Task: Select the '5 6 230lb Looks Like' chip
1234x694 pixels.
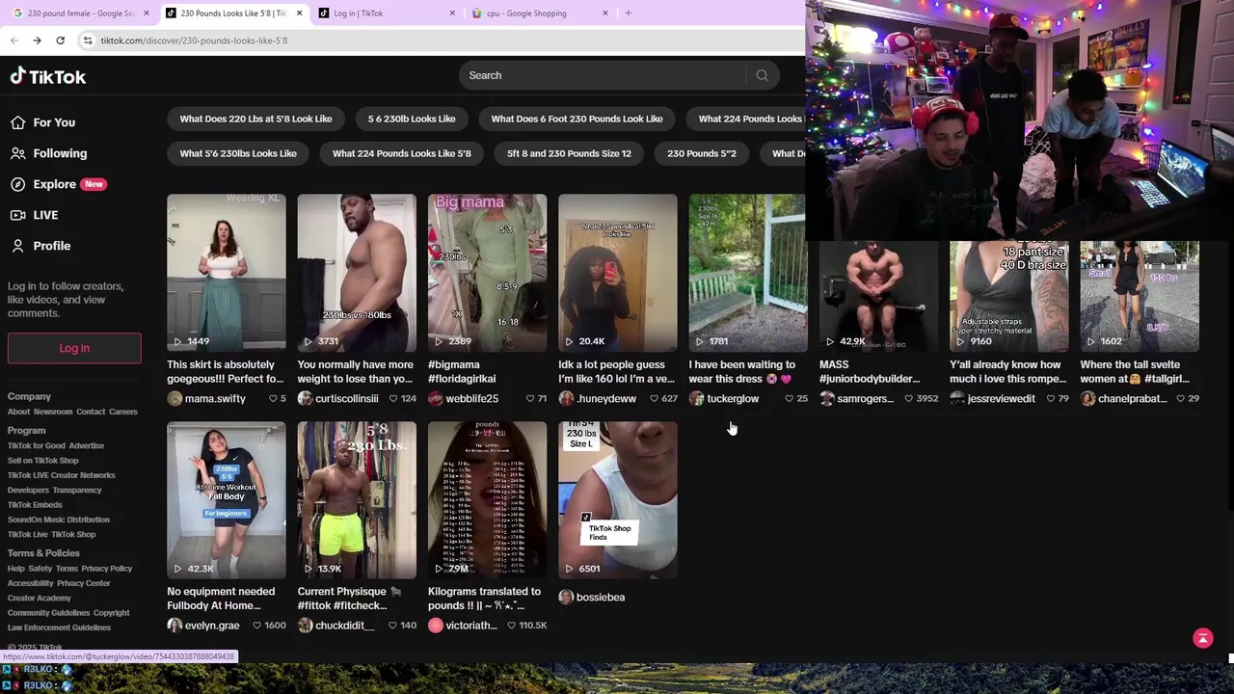Action: click(412, 119)
